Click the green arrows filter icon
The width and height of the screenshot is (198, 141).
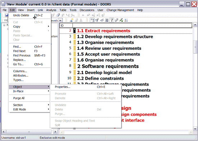[x=121, y=20]
